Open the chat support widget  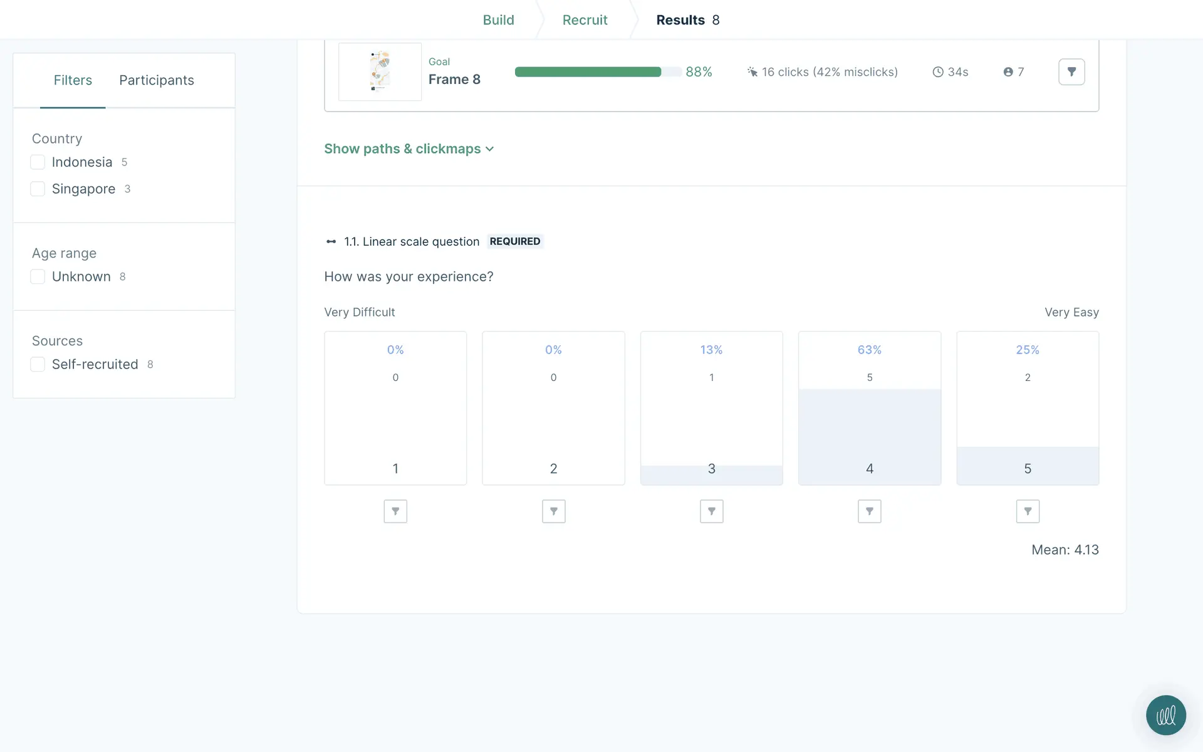(1165, 715)
